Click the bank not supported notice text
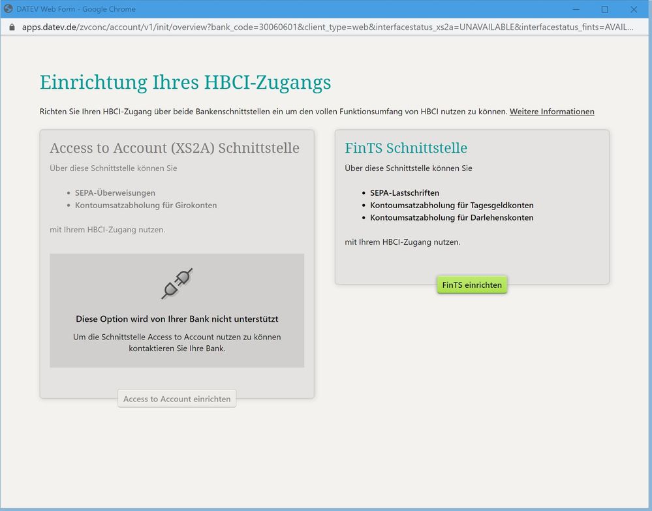 (x=177, y=319)
